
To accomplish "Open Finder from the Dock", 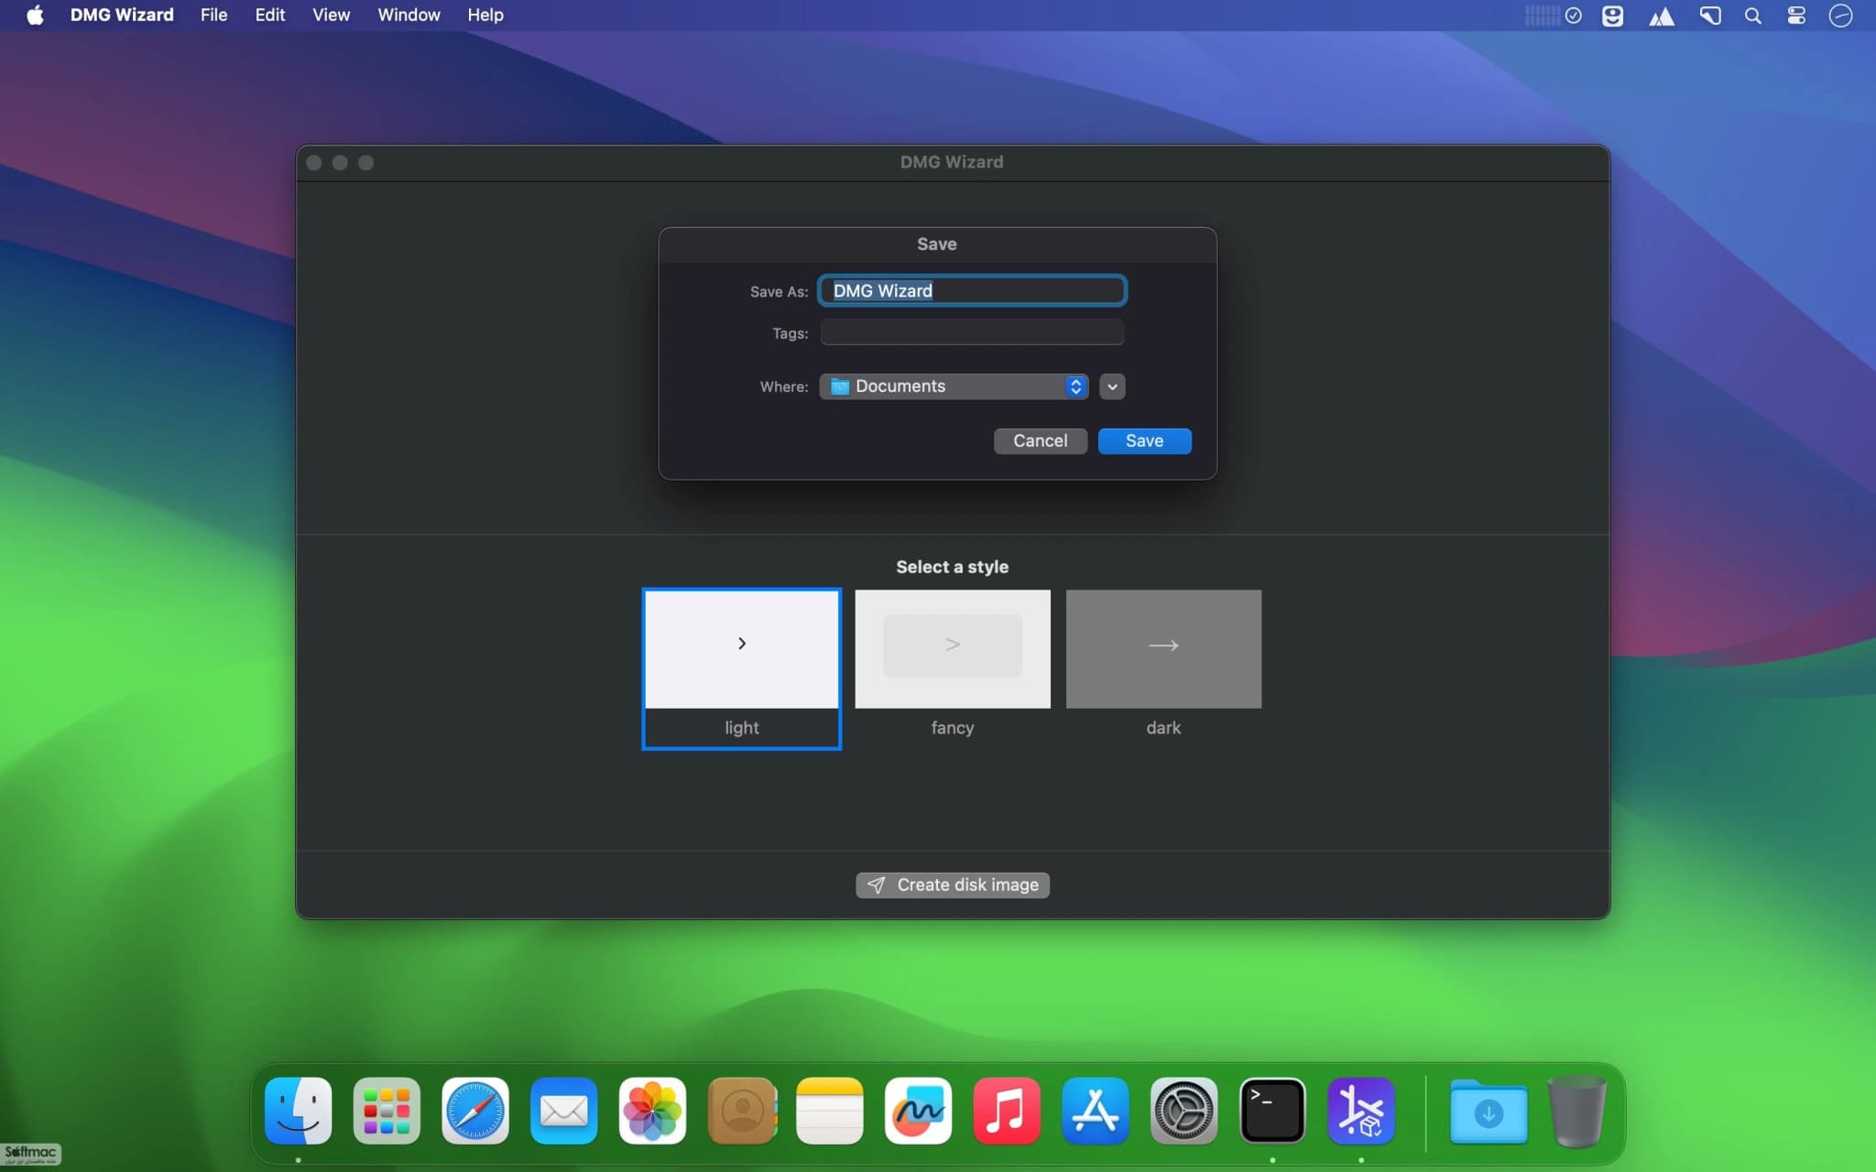I will [298, 1111].
